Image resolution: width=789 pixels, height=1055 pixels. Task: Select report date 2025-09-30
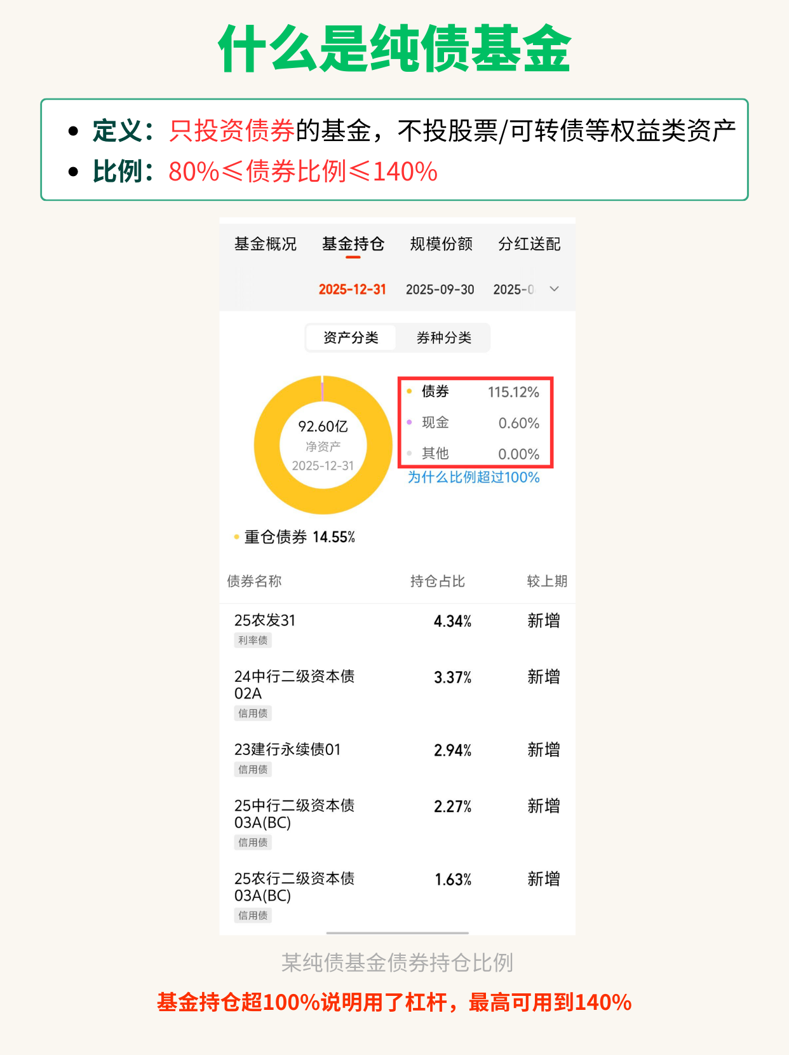point(440,290)
